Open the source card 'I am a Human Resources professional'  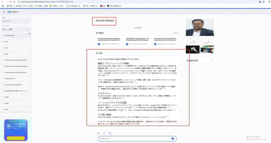(x=109, y=41)
